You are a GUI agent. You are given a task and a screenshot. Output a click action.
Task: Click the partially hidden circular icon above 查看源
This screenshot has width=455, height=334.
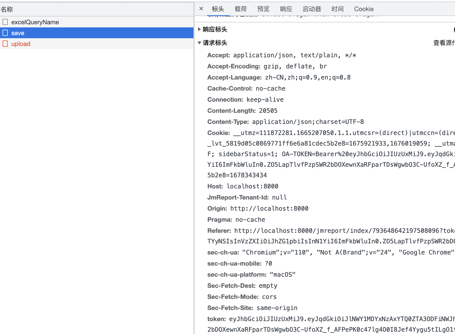[x=453, y=30]
